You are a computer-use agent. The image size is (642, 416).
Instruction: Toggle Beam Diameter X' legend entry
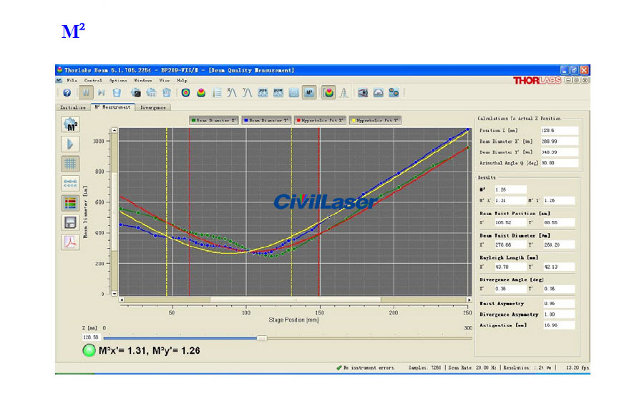[x=213, y=121]
